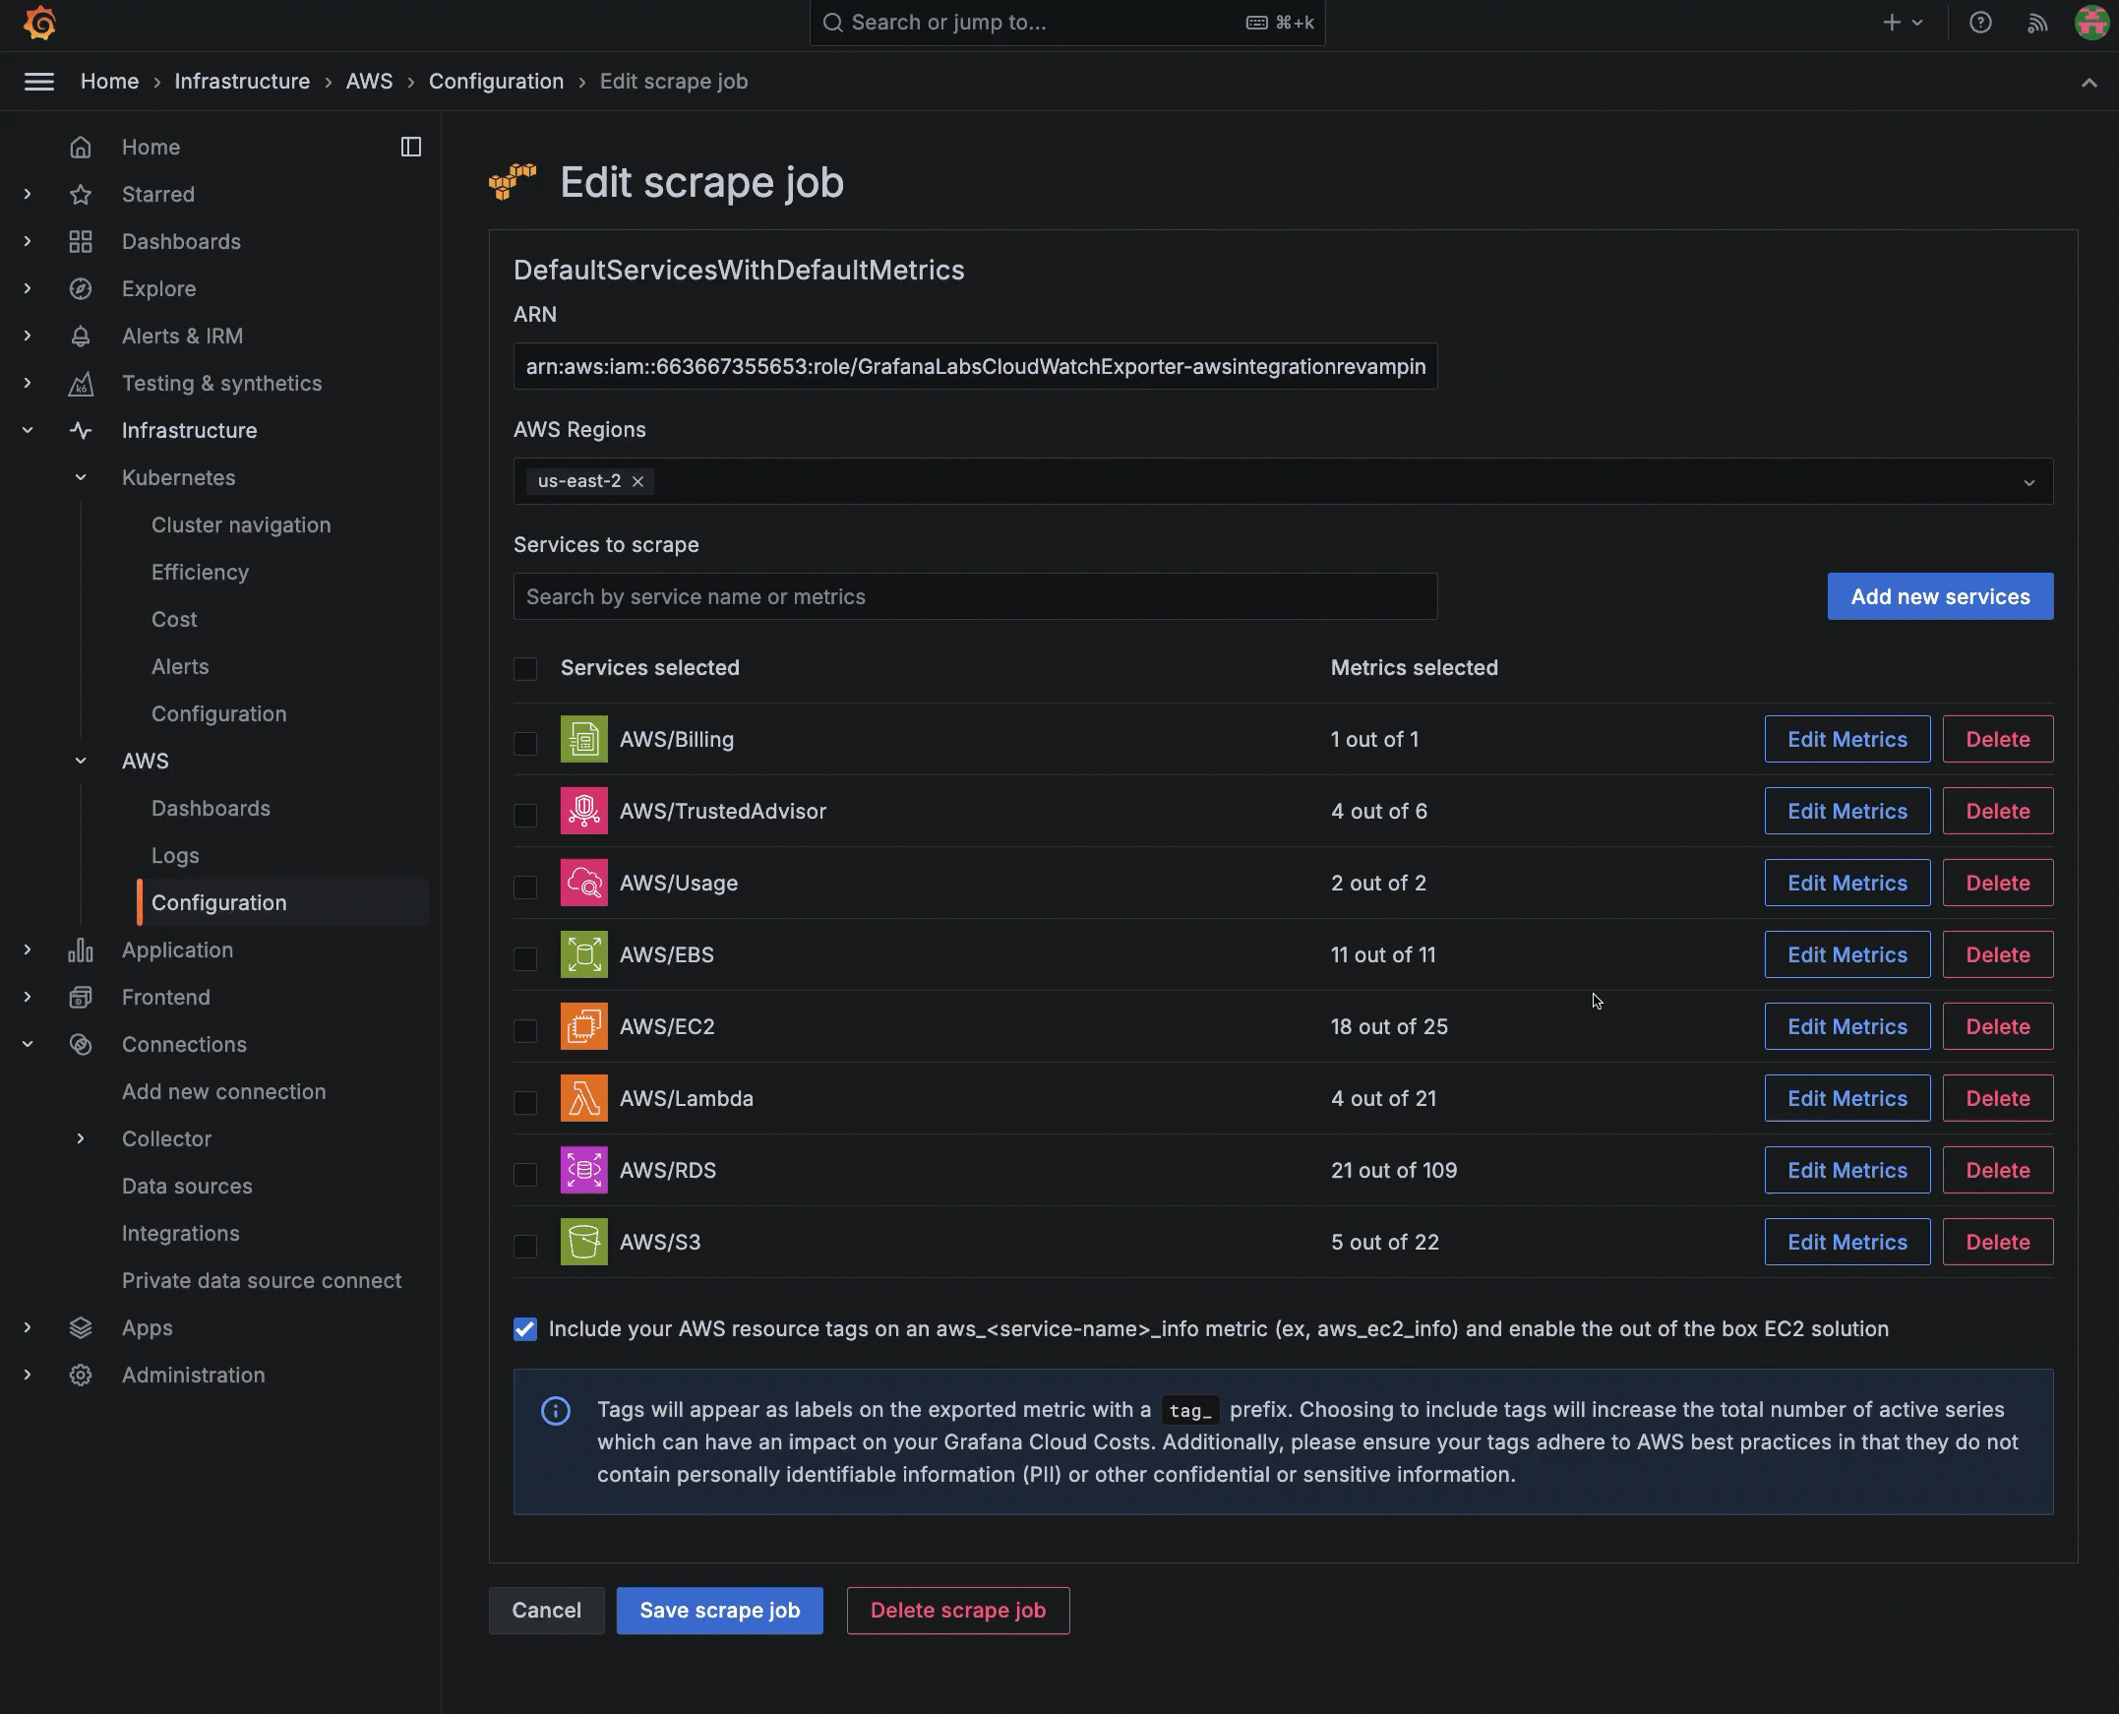The height and width of the screenshot is (1714, 2119).
Task: Collapse the top bar with chevron-up icon
Action: pyautogui.click(x=2089, y=83)
